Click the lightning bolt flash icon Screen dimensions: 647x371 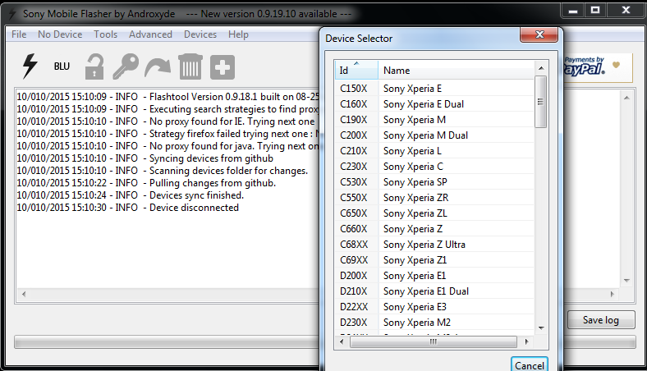30,66
